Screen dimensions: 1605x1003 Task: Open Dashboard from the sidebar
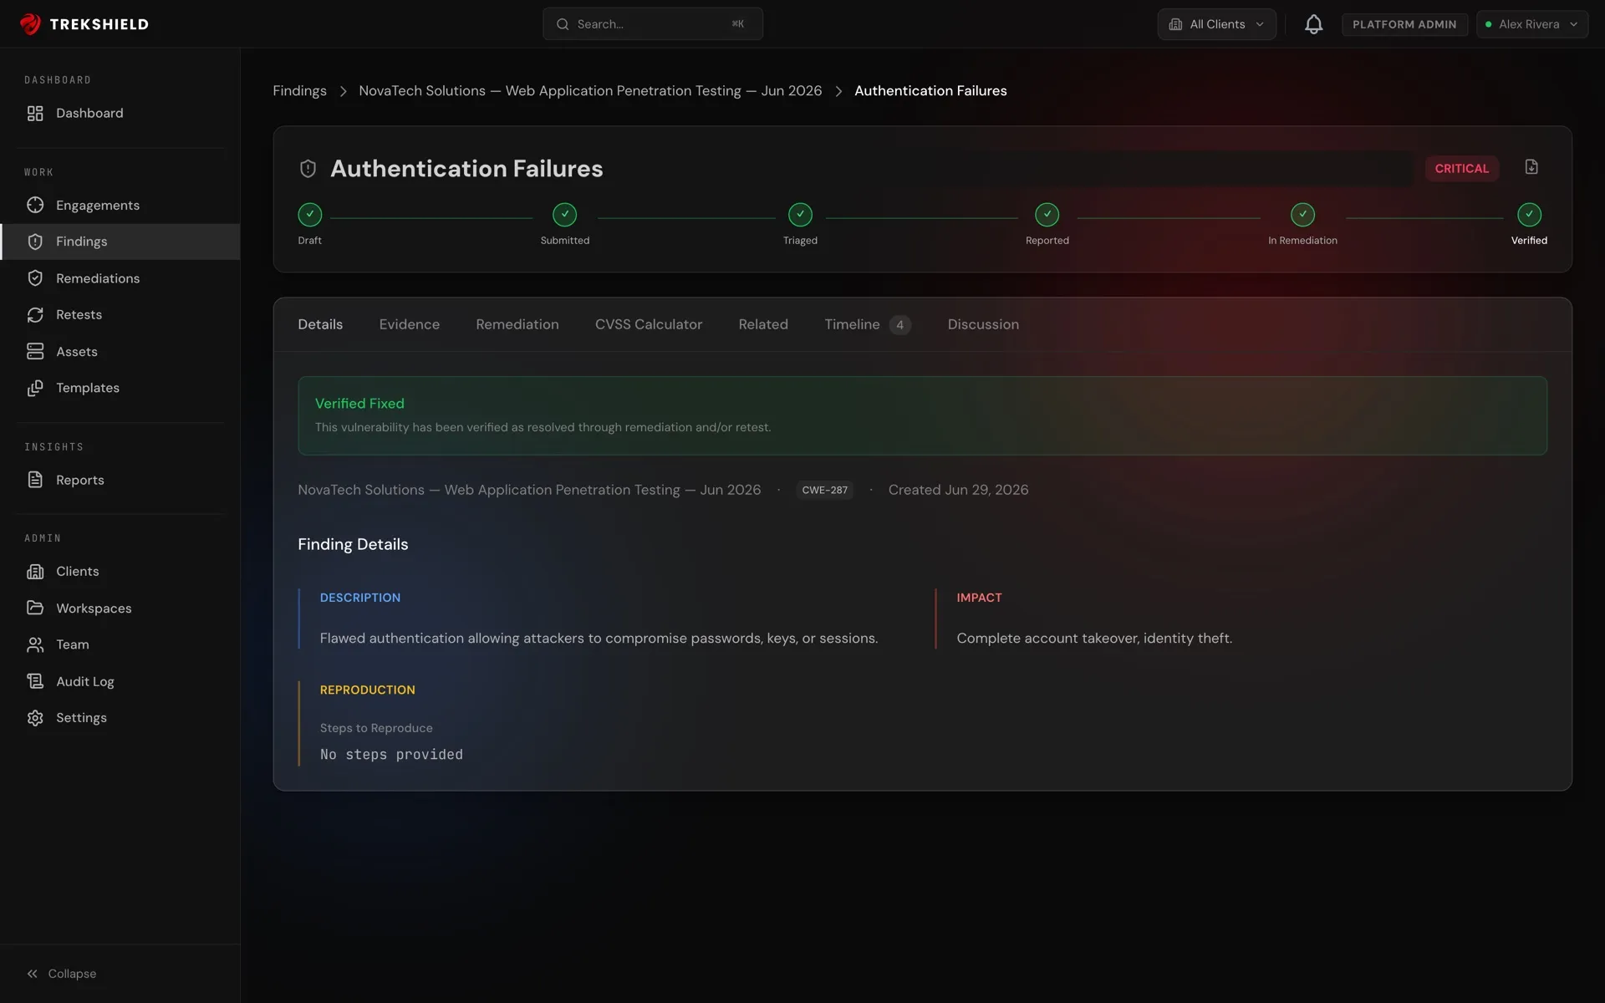[x=120, y=113]
